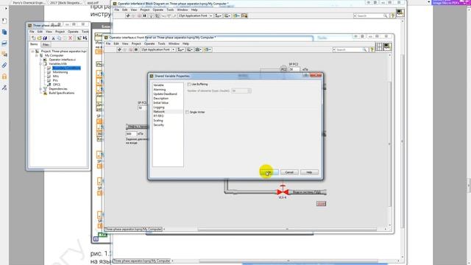Screen dimensions: 471x265
Task: Select the Variable category in properties list
Action: click(159, 85)
